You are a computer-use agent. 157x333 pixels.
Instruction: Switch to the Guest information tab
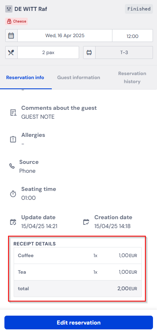pos(79,77)
